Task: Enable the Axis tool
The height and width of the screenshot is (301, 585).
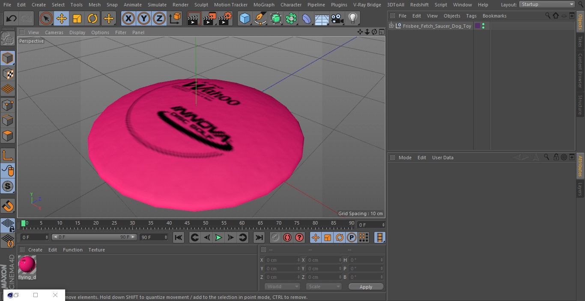Action: pos(8,155)
